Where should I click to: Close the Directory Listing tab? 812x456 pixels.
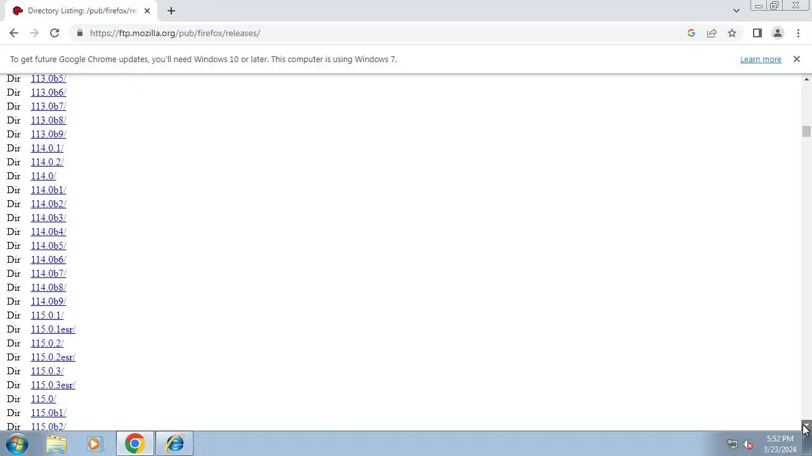pos(147,11)
